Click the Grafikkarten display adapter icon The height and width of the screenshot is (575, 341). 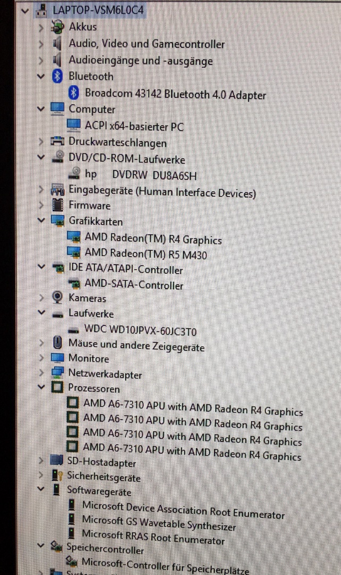point(57,221)
